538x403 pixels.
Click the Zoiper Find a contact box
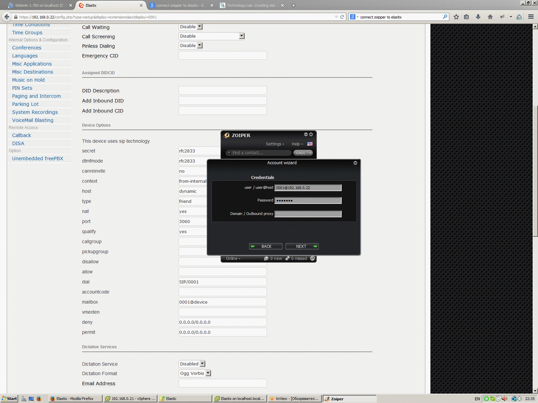point(259,153)
